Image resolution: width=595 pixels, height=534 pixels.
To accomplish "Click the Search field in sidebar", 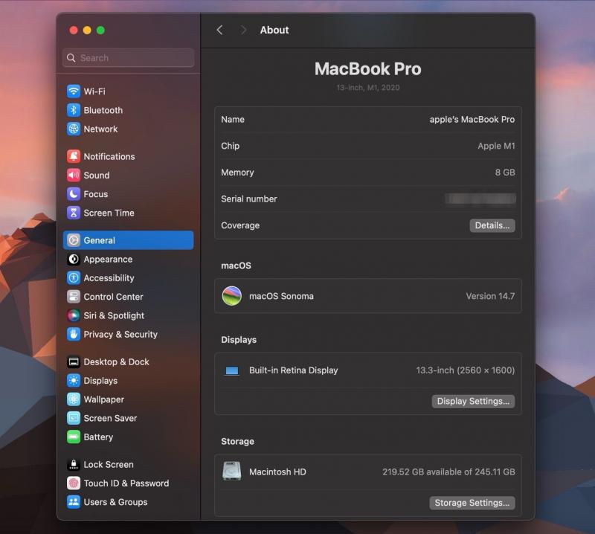I will 129,58.
